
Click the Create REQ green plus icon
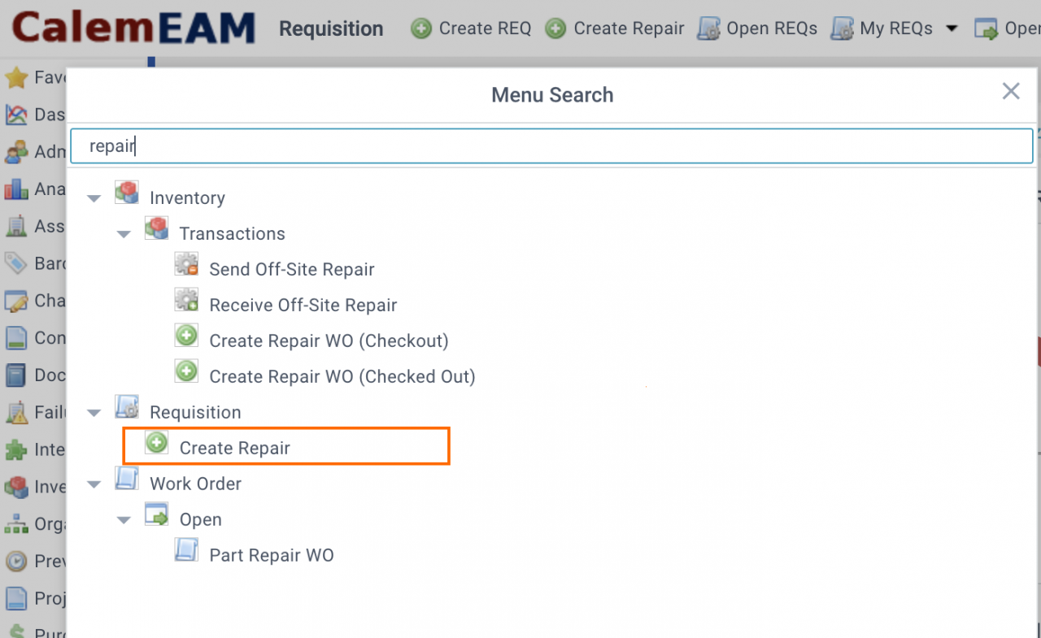coord(421,28)
